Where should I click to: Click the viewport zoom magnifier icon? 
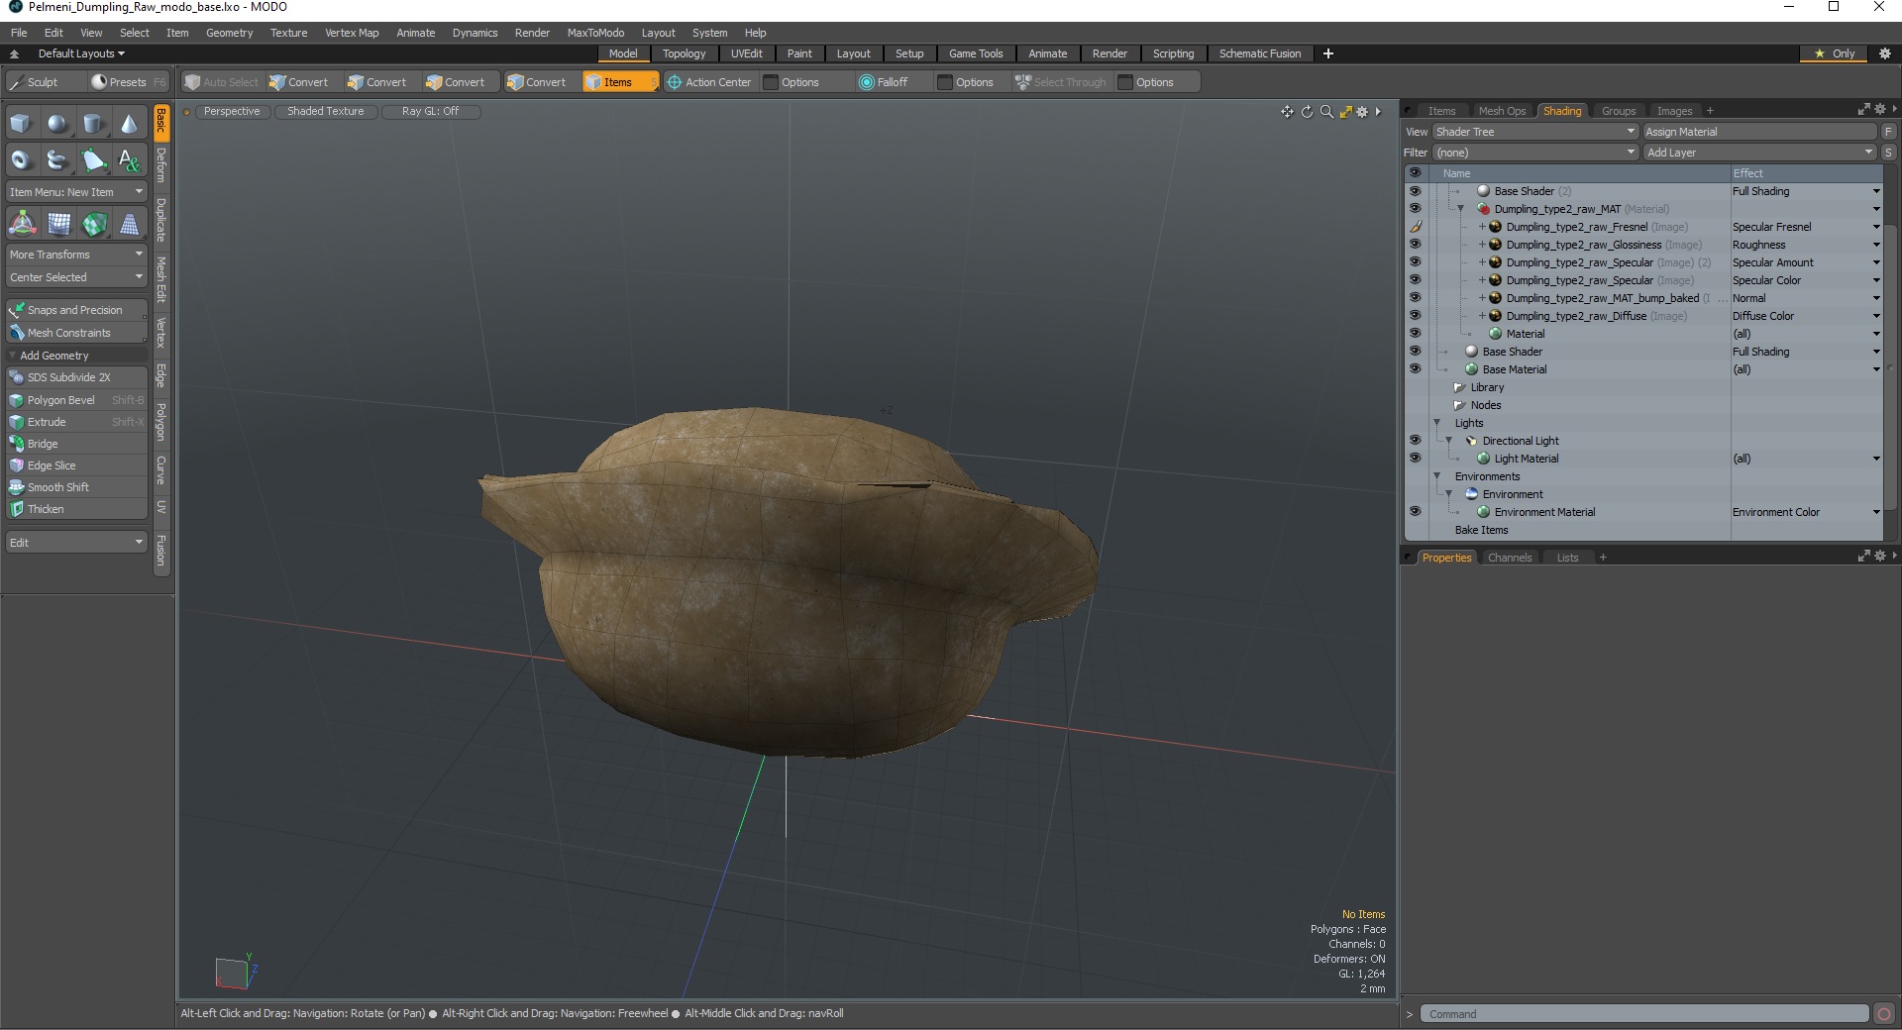pos(1326,112)
